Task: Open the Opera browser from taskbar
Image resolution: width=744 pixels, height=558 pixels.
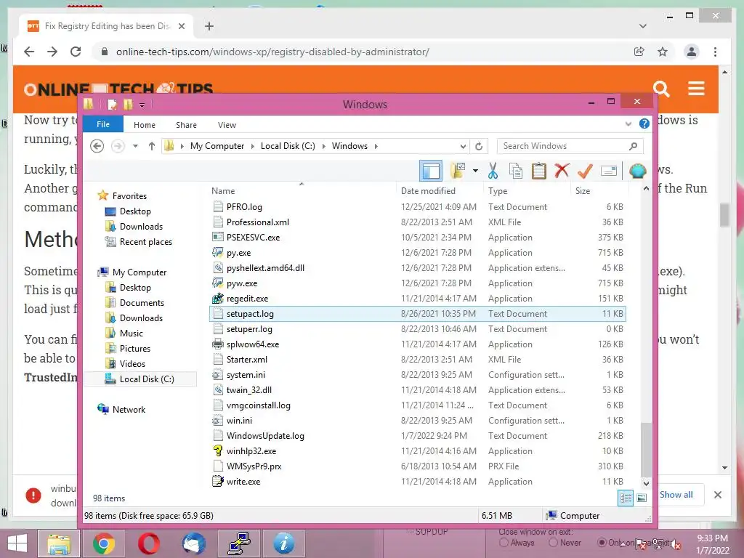Action: point(148,543)
